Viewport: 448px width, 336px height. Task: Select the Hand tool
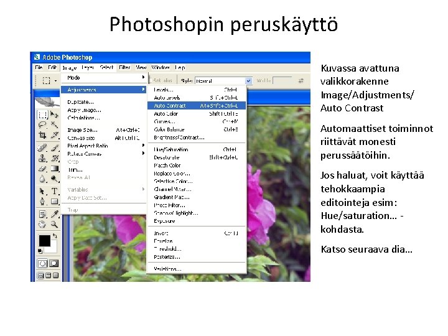[x=42, y=224]
